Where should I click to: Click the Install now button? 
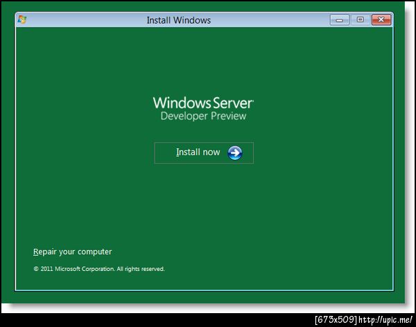pyautogui.click(x=204, y=152)
